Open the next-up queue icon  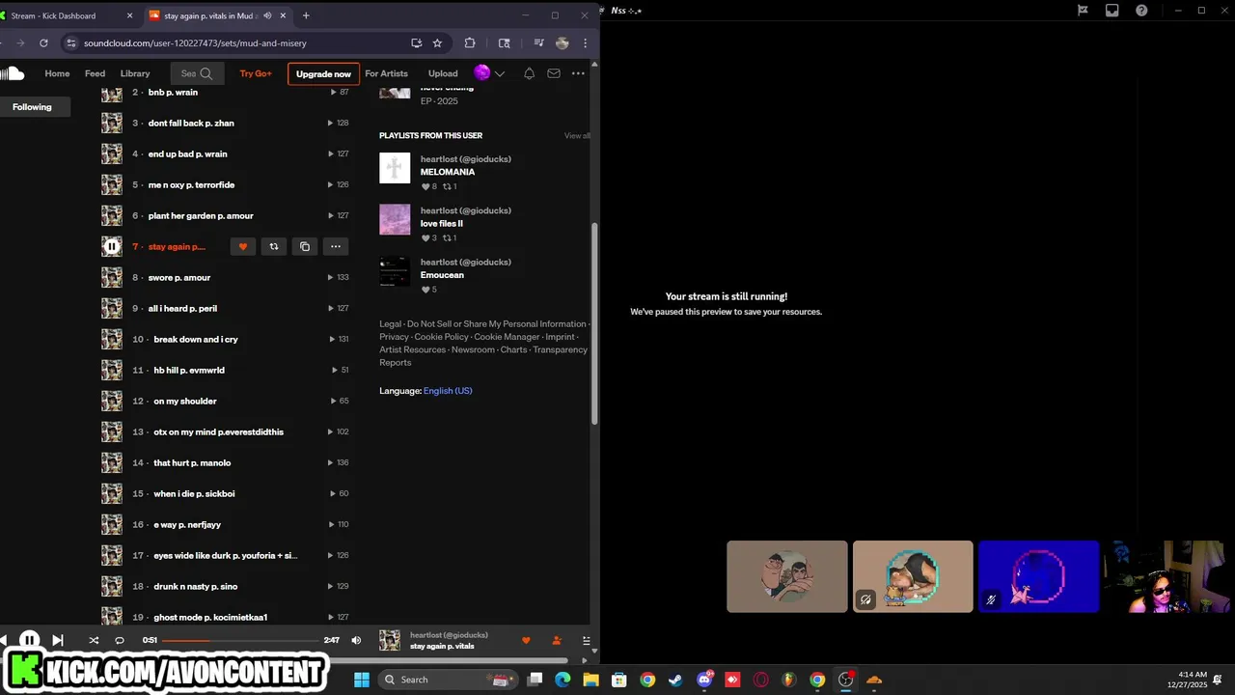pyautogui.click(x=586, y=640)
